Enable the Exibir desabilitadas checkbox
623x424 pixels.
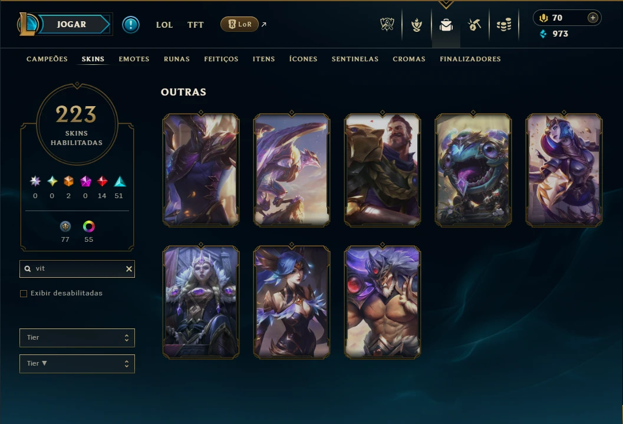pos(24,294)
